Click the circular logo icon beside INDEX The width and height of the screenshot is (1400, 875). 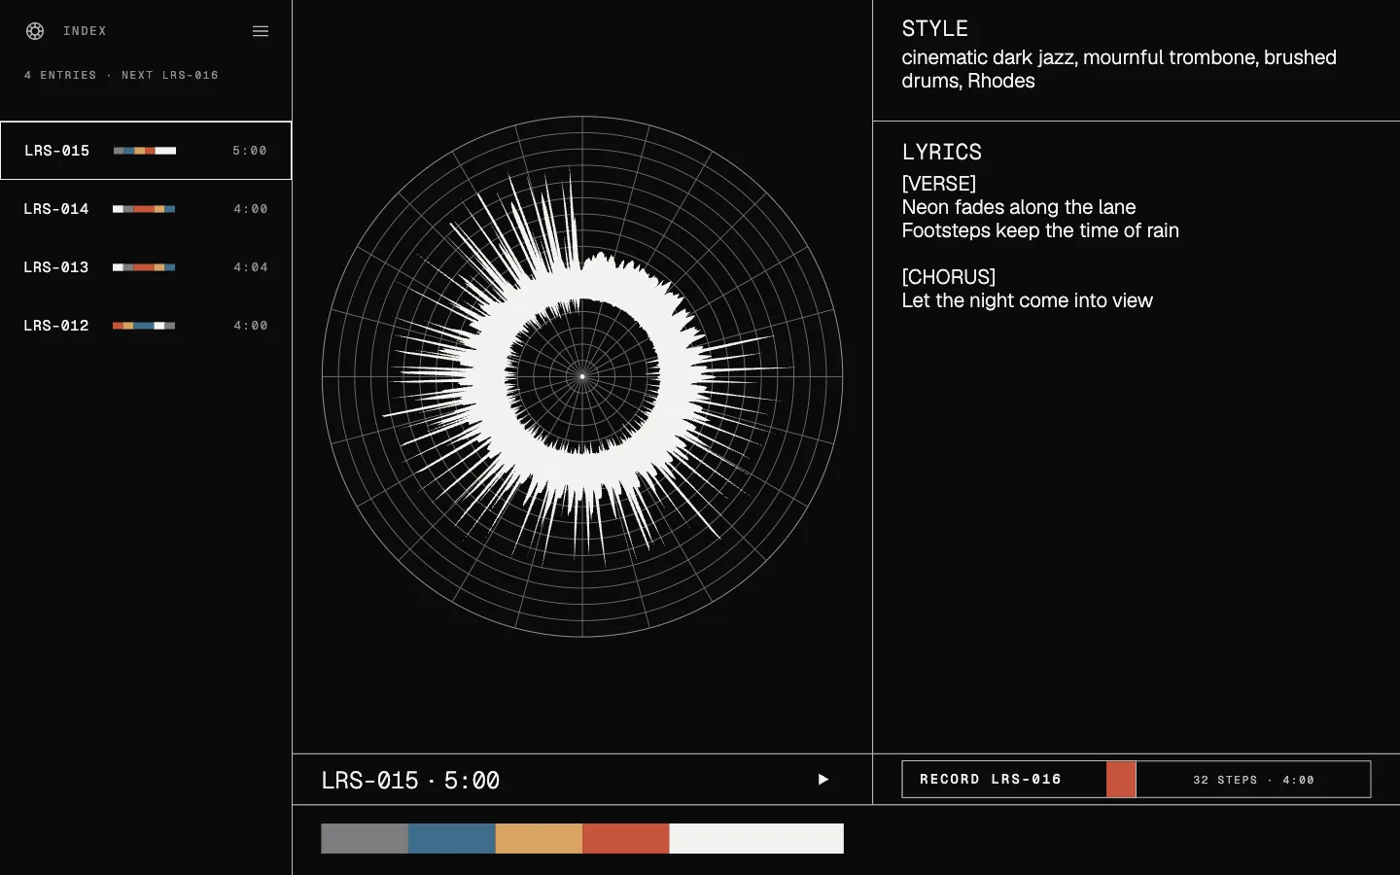point(35,31)
